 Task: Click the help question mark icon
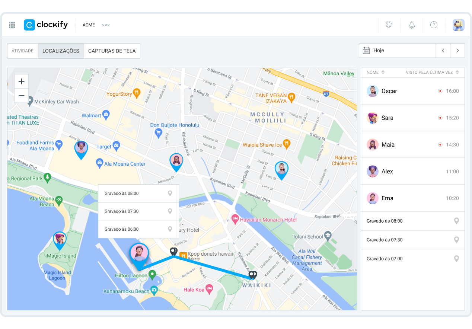434,25
